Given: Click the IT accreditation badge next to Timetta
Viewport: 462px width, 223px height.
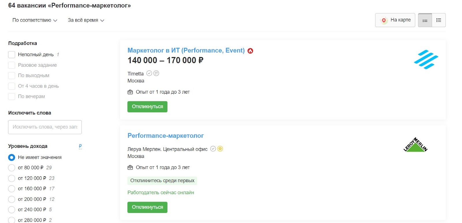Looking at the screenshot, I should click(x=156, y=73).
